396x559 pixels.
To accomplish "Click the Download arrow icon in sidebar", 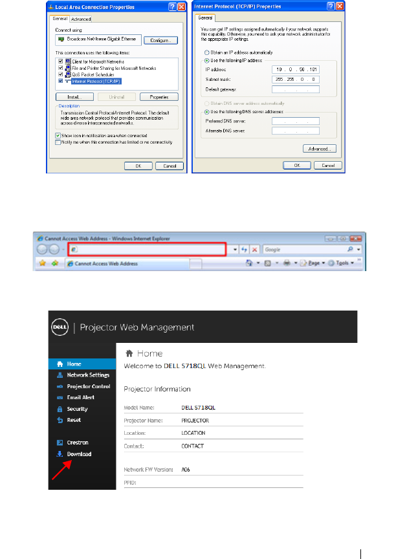I will pyautogui.click(x=60, y=454).
